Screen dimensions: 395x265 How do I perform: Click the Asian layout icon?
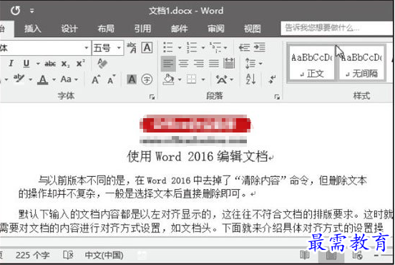point(221,79)
